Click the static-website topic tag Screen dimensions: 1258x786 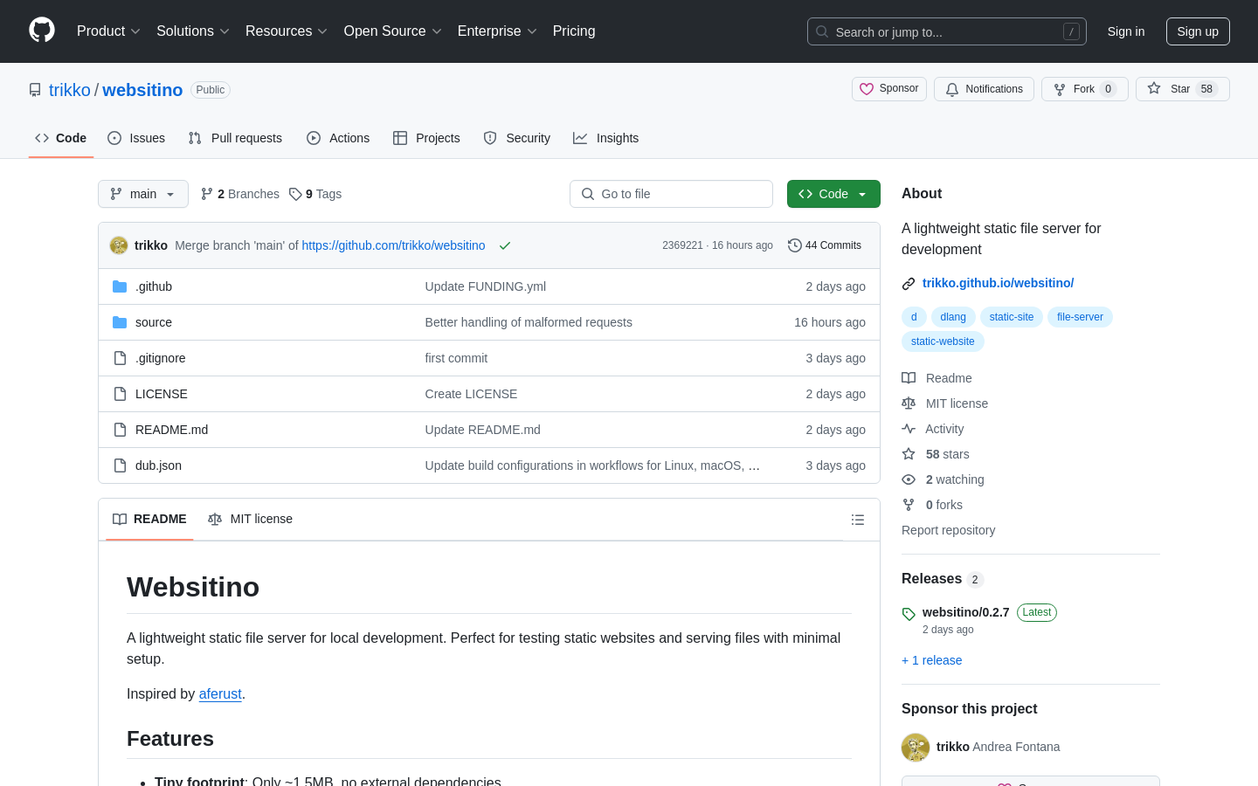pos(943,341)
